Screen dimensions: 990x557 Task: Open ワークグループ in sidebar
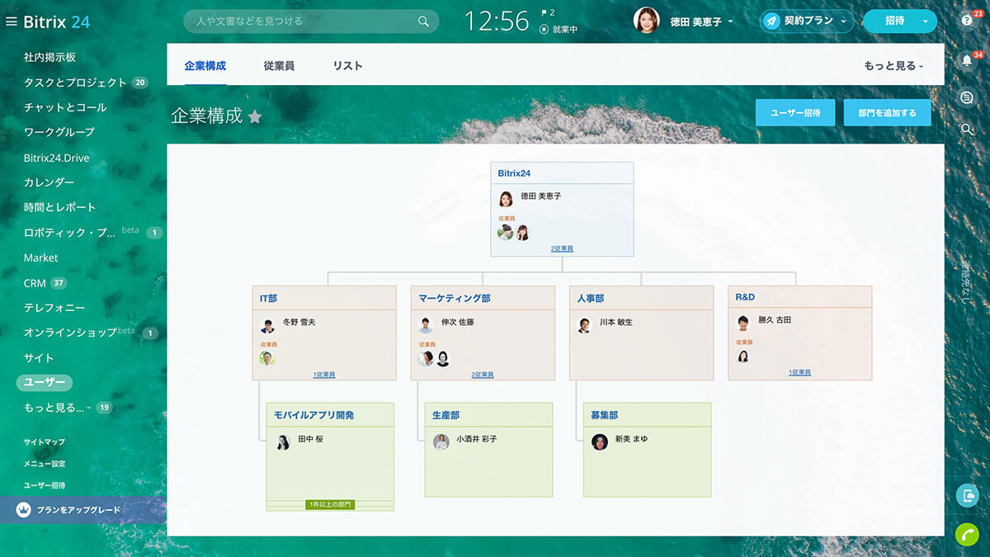59,132
